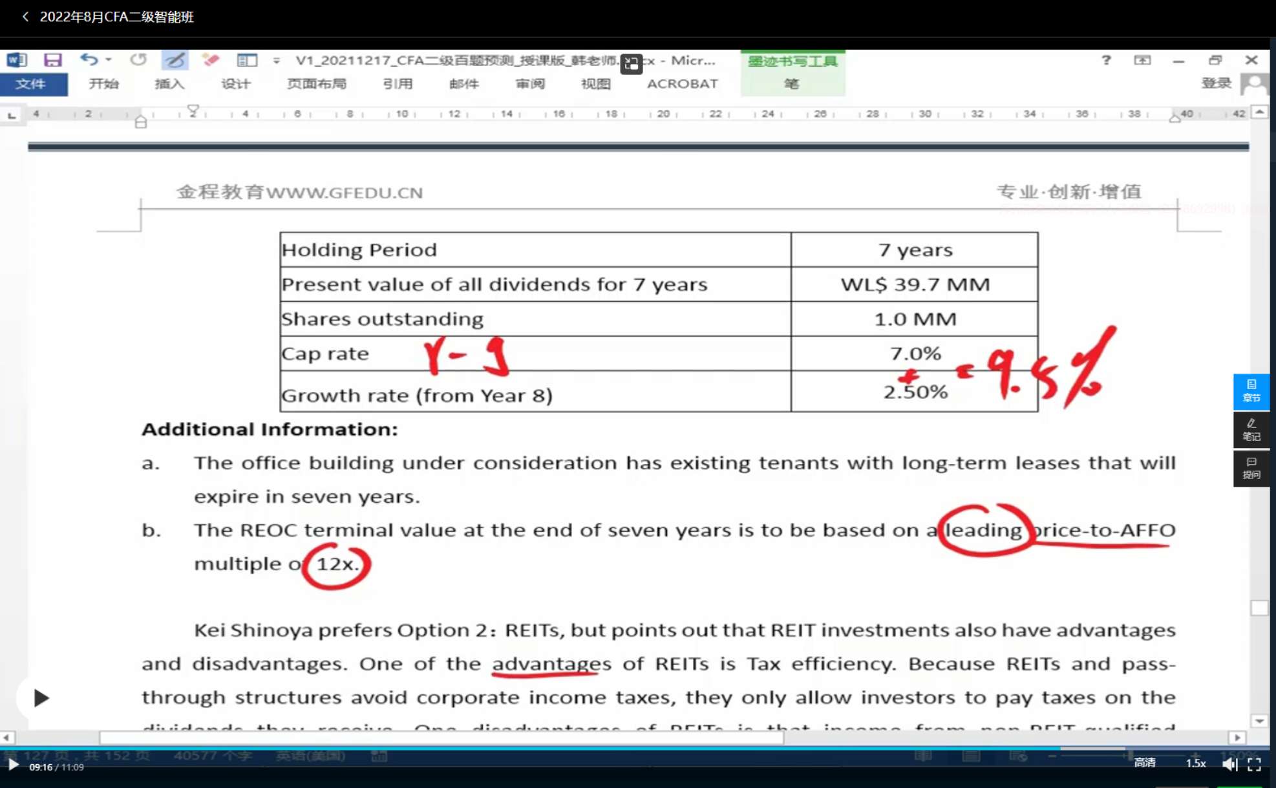Click the video timestamp 09:16 / 11:09
The height and width of the screenshot is (788, 1276).
click(x=57, y=767)
